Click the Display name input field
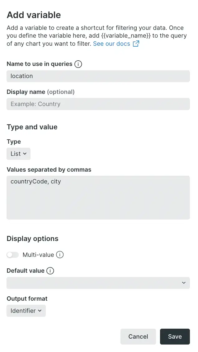 [x=98, y=104]
